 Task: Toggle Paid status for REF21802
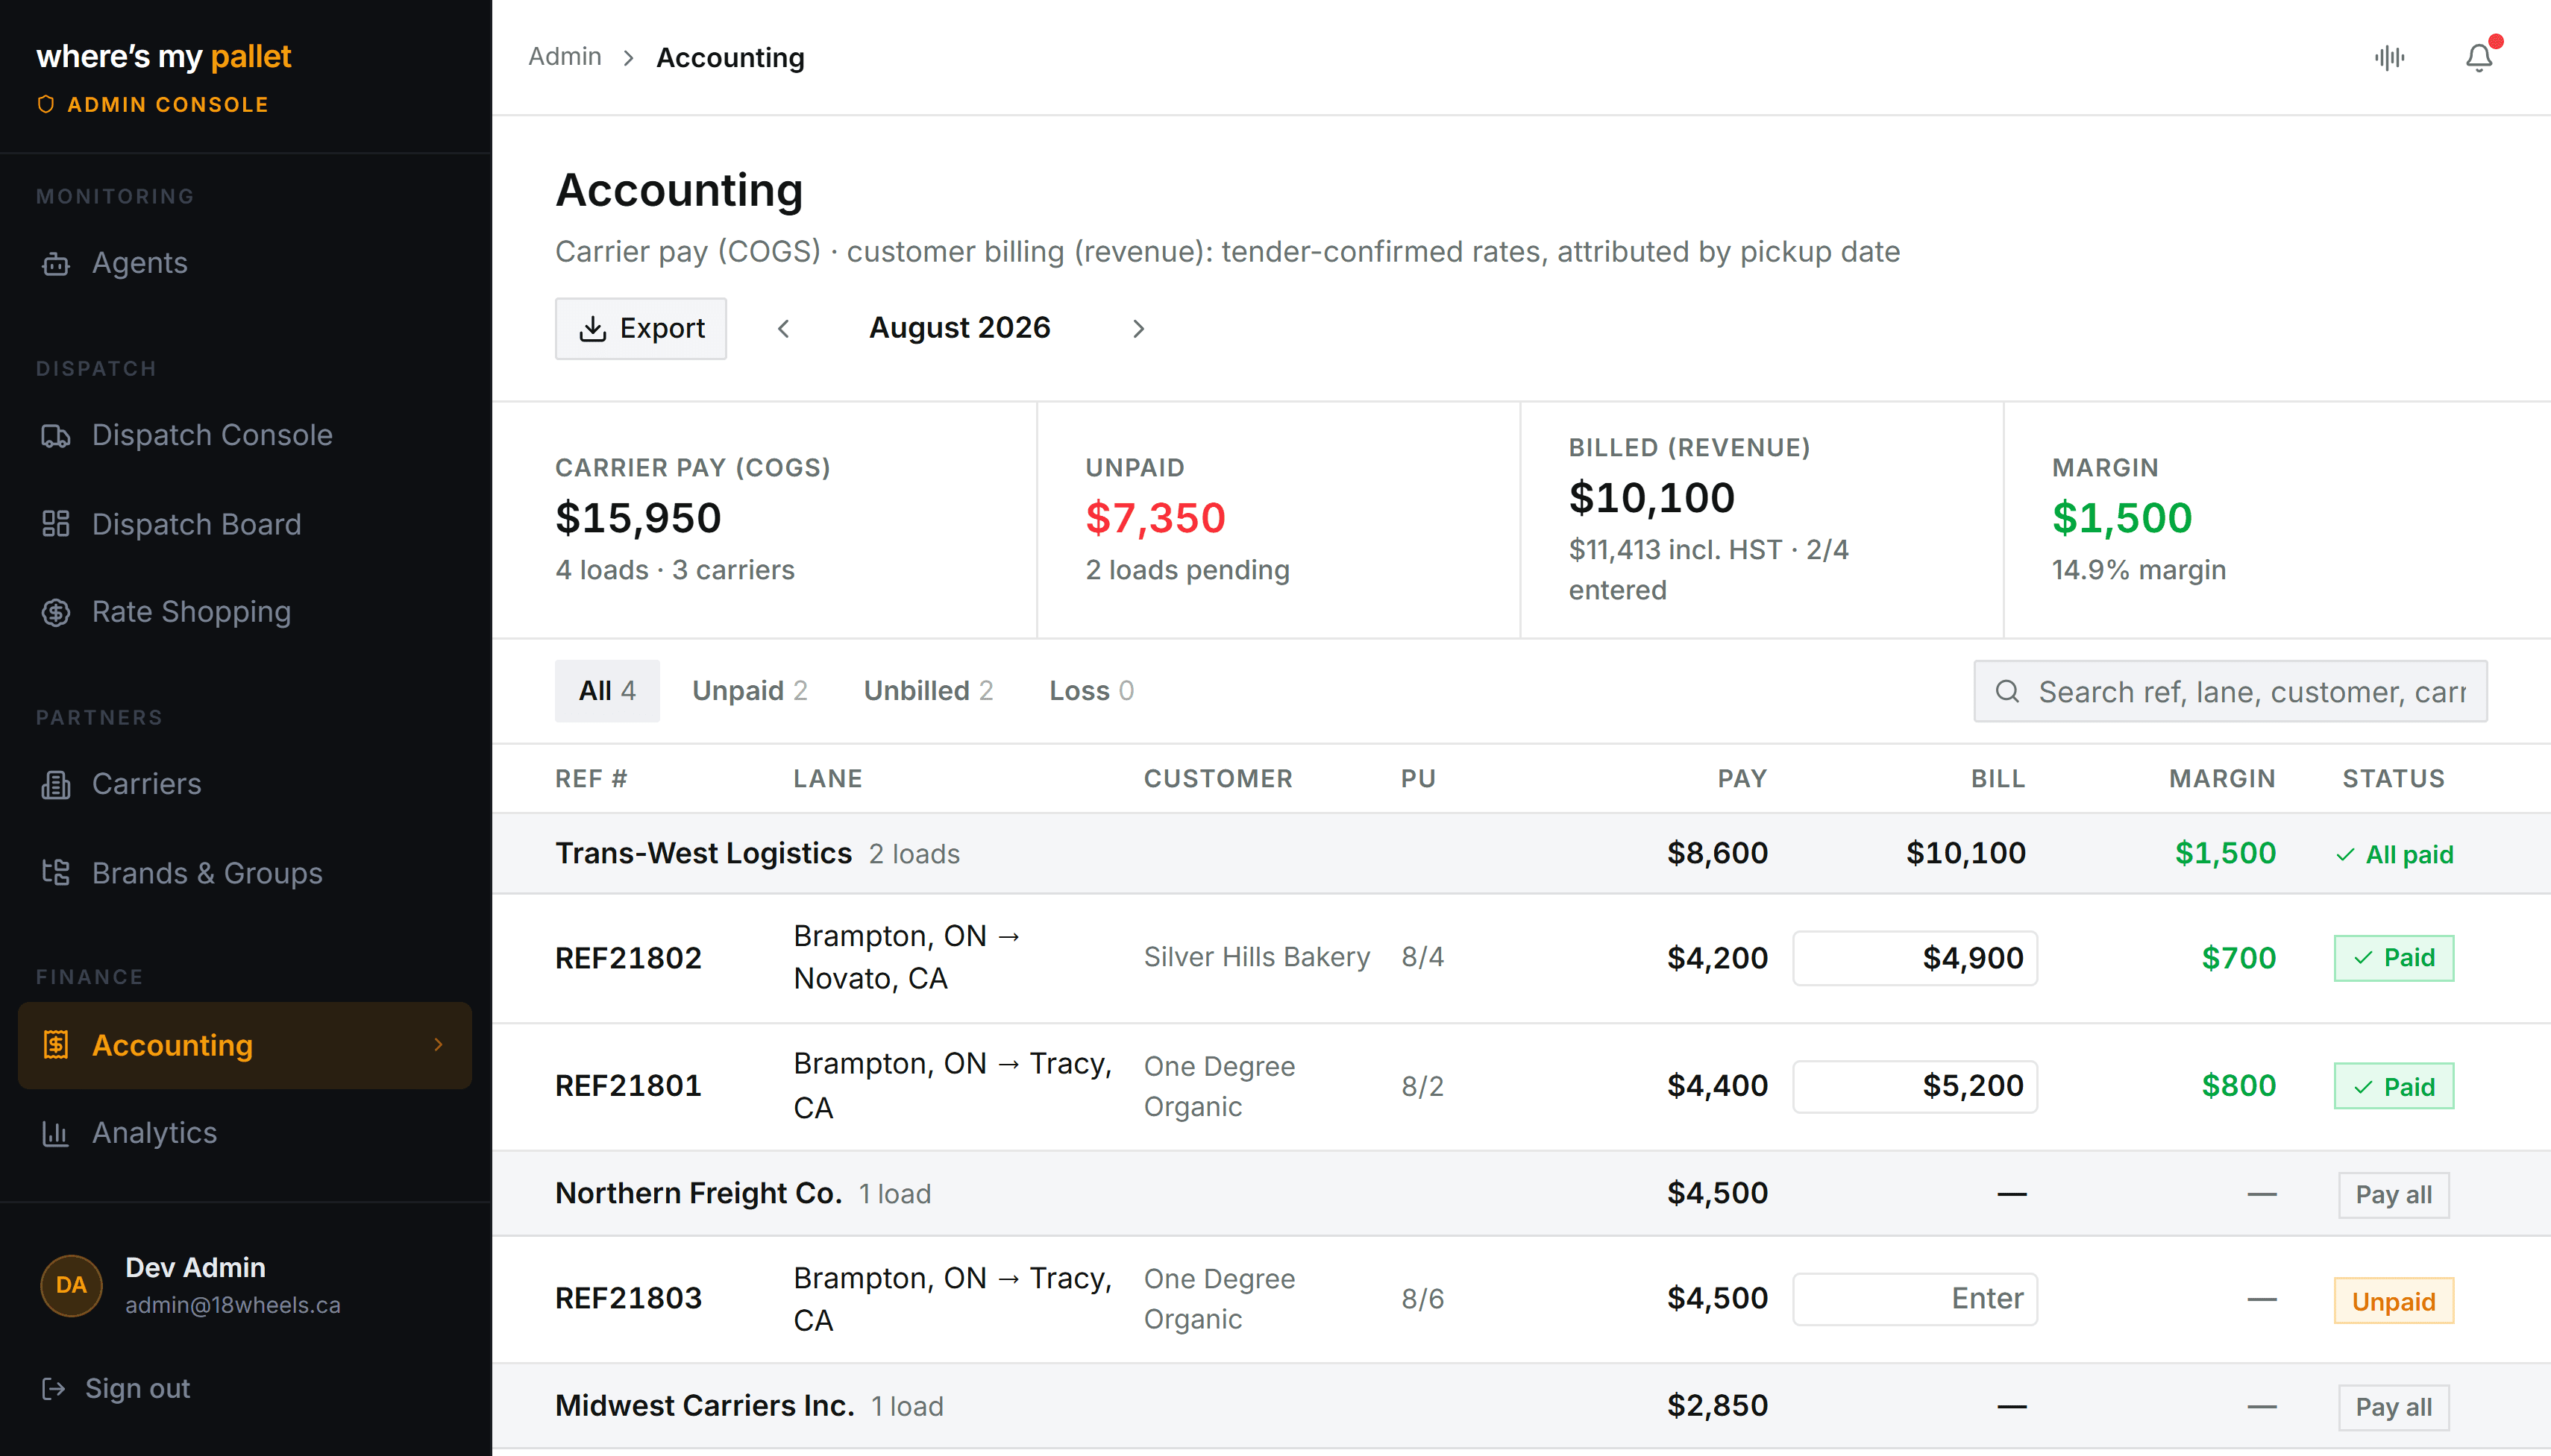(2393, 958)
